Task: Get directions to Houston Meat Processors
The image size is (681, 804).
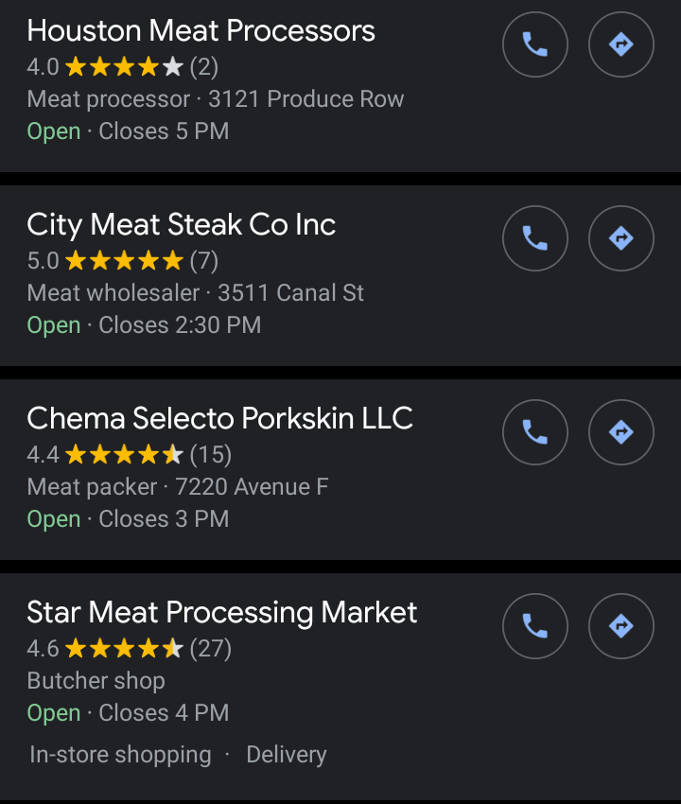Action: [620, 44]
